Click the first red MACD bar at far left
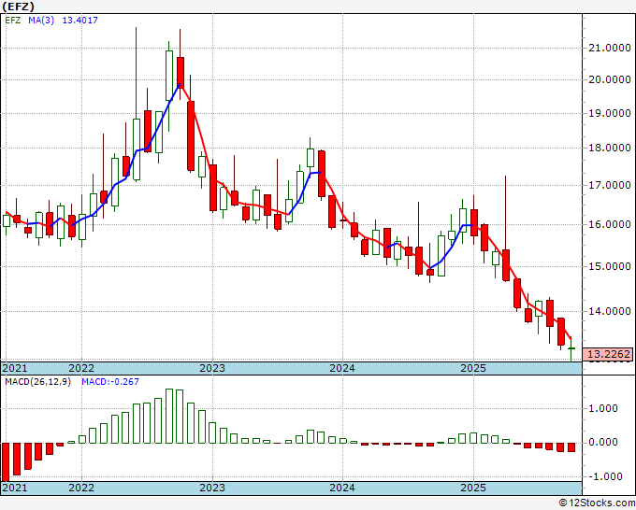636x510 pixels. tap(6, 460)
